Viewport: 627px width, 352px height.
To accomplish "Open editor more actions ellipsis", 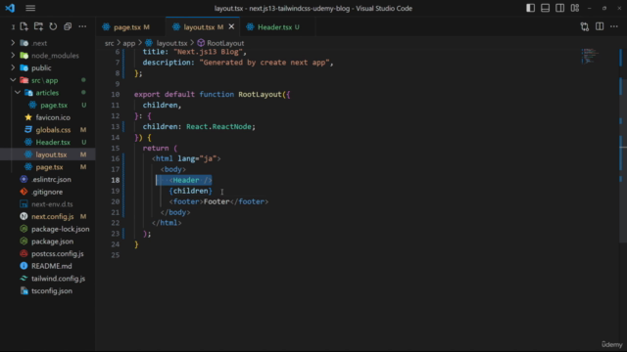I will (x=614, y=26).
